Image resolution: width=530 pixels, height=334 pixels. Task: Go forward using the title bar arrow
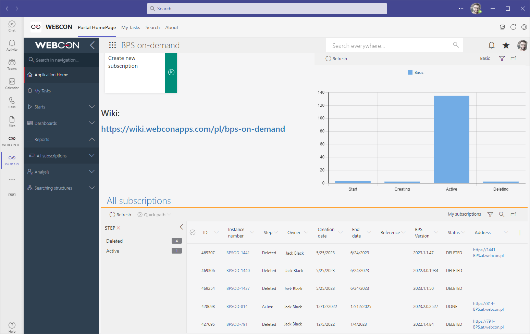(x=17, y=9)
